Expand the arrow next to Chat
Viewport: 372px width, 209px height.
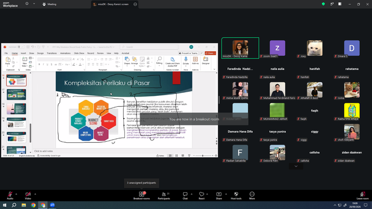191,194
